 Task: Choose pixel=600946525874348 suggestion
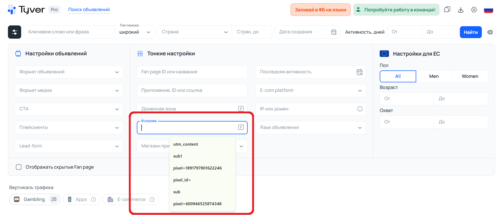[x=202, y=204]
